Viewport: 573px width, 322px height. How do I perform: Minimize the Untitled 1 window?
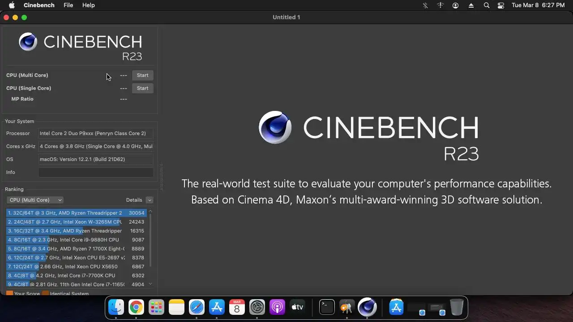tap(15, 17)
